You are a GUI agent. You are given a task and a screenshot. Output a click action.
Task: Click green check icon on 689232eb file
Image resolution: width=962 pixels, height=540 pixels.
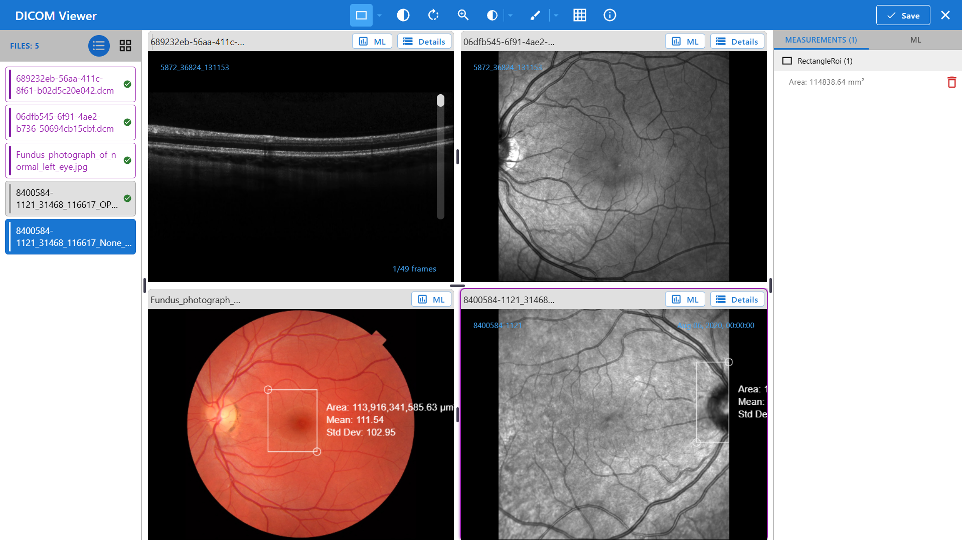click(x=127, y=84)
